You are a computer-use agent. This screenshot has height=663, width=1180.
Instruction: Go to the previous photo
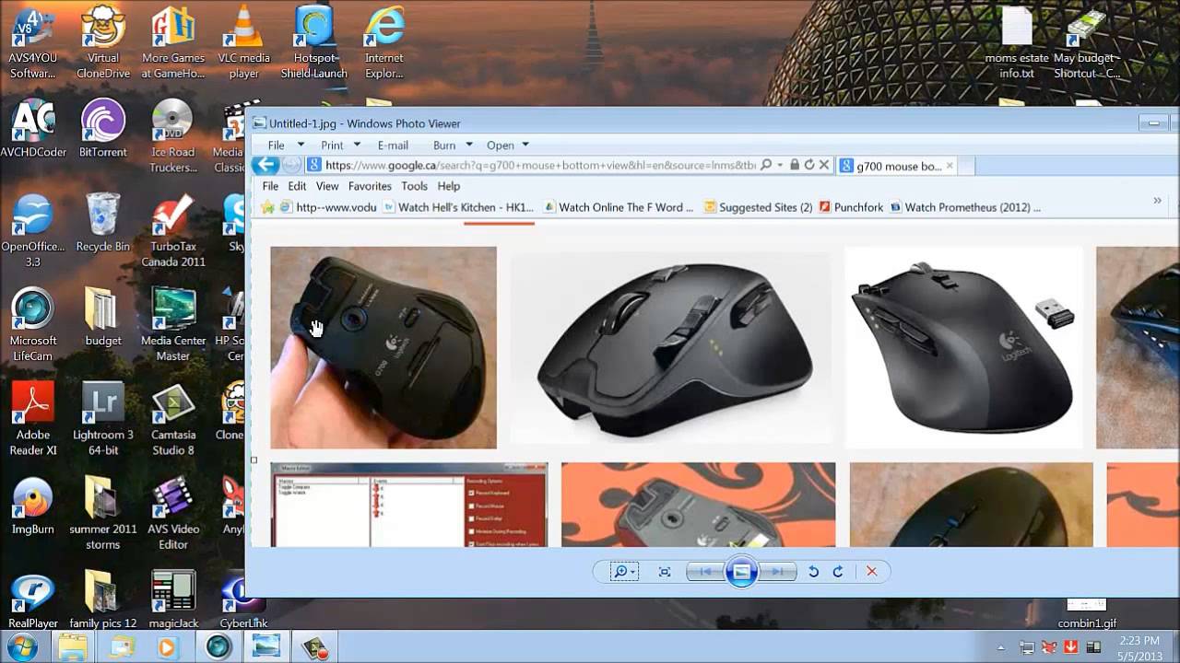[705, 572]
